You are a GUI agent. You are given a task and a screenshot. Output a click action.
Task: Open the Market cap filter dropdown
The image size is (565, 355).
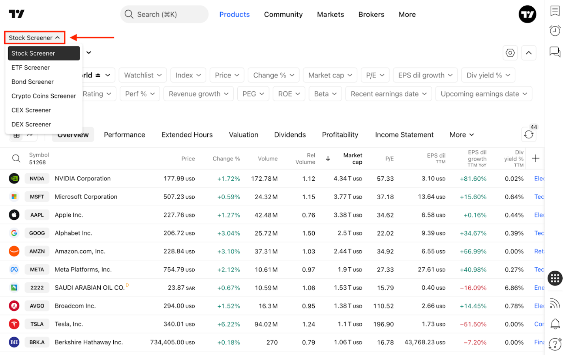coord(330,75)
